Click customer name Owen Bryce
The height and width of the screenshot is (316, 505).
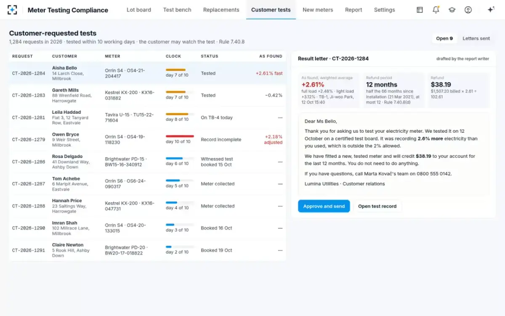(65, 134)
